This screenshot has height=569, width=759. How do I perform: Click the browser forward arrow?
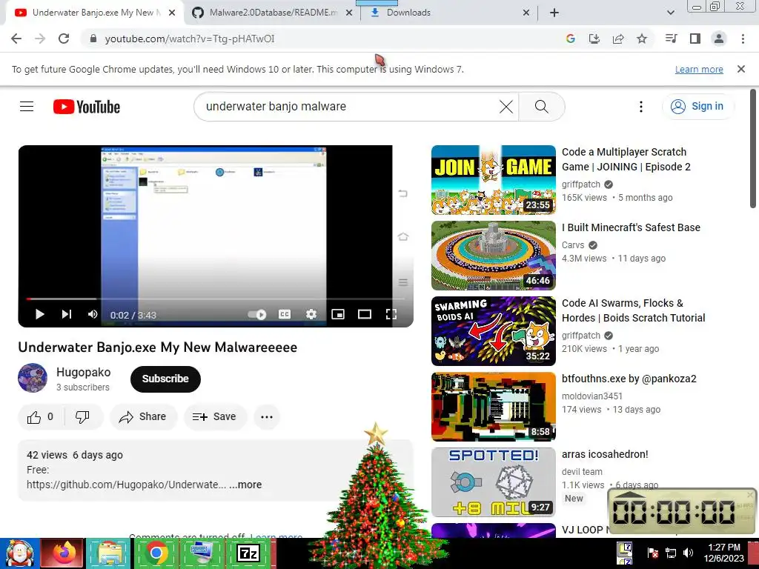click(x=40, y=39)
